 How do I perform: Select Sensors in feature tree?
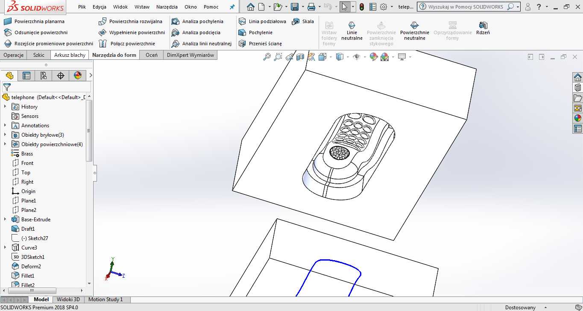30,116
